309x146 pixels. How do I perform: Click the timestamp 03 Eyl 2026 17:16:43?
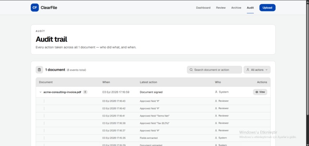(114, 101)
